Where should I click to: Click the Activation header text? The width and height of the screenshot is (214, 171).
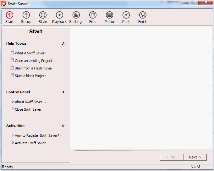click(x=15, y=126)
